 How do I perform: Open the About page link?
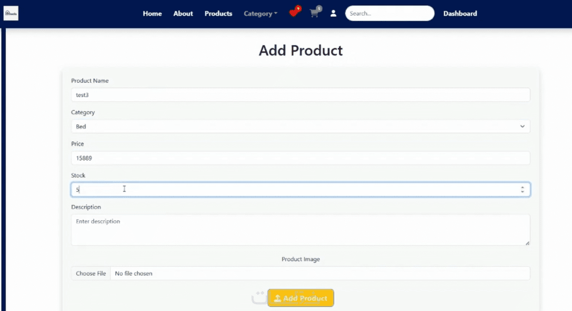183,14
